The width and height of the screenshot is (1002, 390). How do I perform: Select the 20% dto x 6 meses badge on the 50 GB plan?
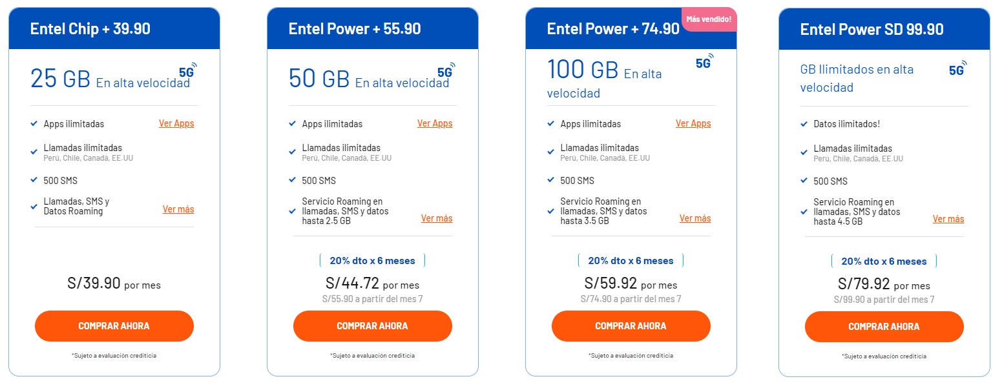(371, 260)
